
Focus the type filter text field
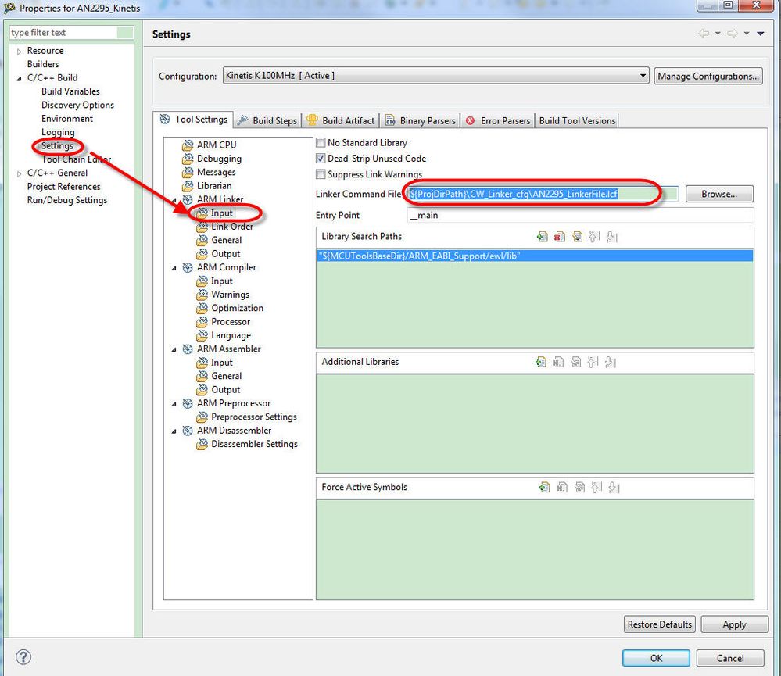(71, 32)
